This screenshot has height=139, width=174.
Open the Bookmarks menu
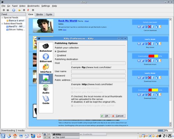click(33, 6)
